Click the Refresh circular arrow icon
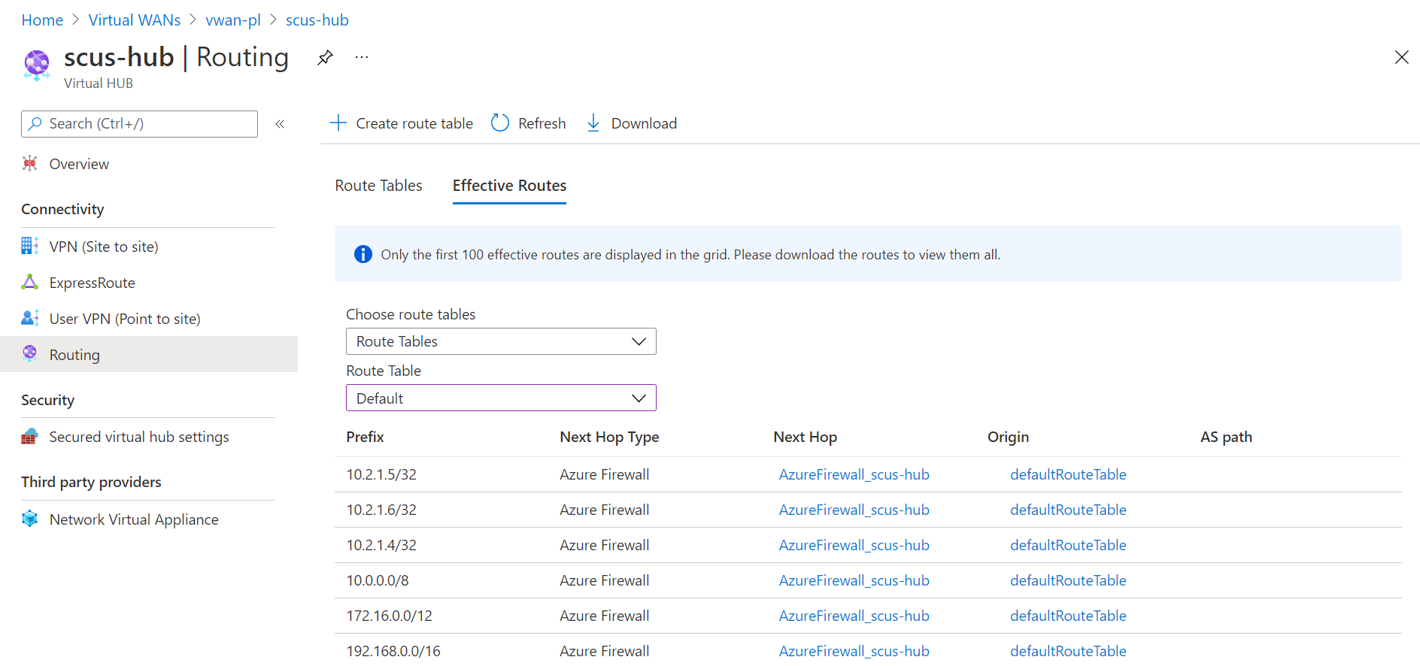The image size is (1420, 666). (x=500, y=123)
